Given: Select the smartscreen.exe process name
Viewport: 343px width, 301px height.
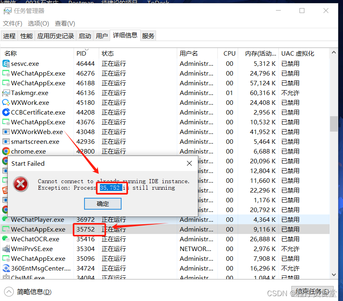Looking at the screenshot, I should click(35, 142).
